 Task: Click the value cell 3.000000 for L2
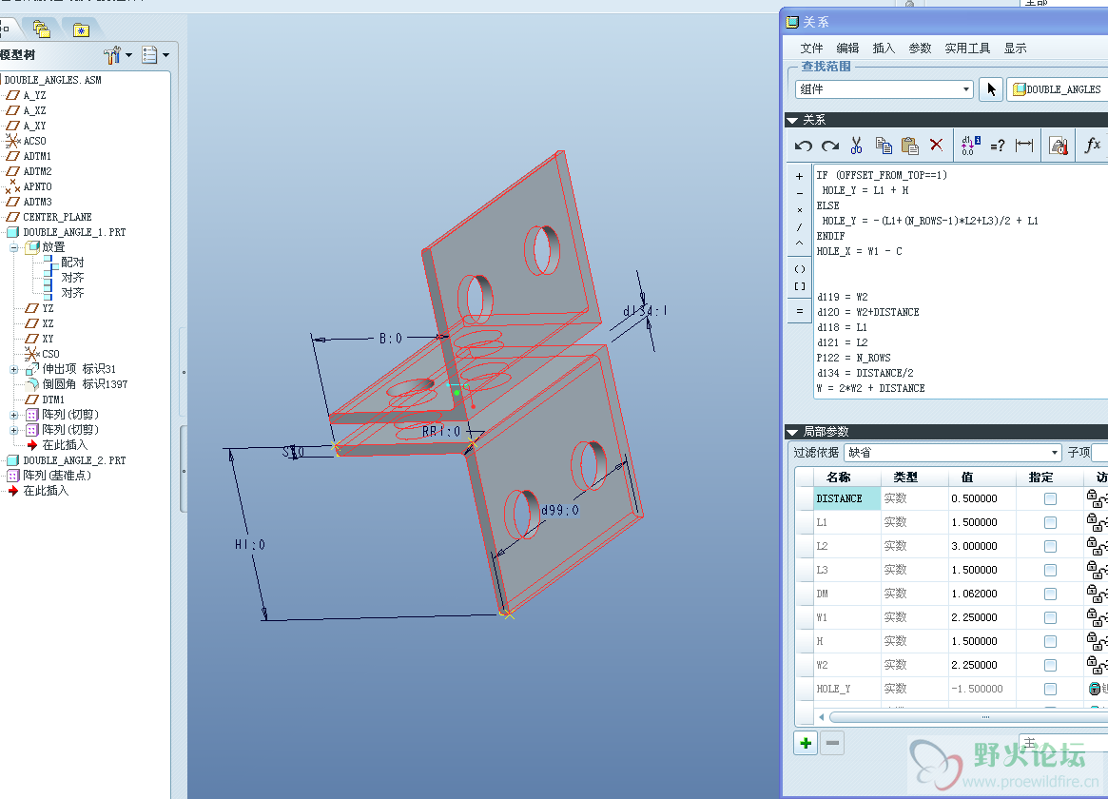click(x=974, y=546)
